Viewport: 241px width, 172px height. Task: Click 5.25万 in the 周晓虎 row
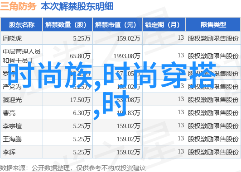pyautogui.click(x=82, y=38)
